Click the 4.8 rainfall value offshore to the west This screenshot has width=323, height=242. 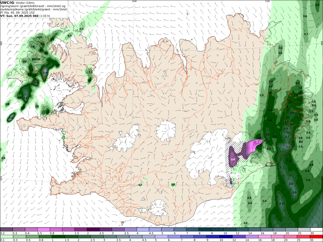click(x=11, y=118)
